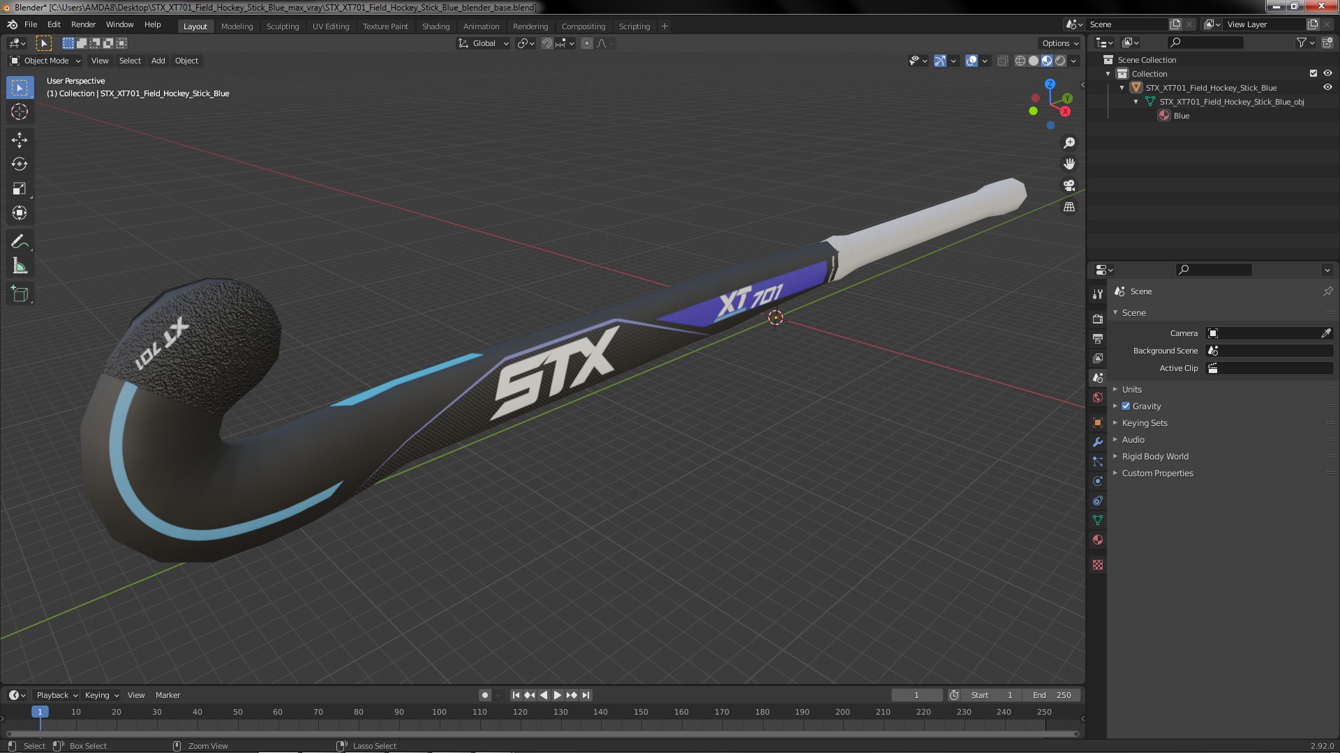The image size is (1340, 753).
Task: Open the View Layer properties tab
Action: [x=1098, y=358]
